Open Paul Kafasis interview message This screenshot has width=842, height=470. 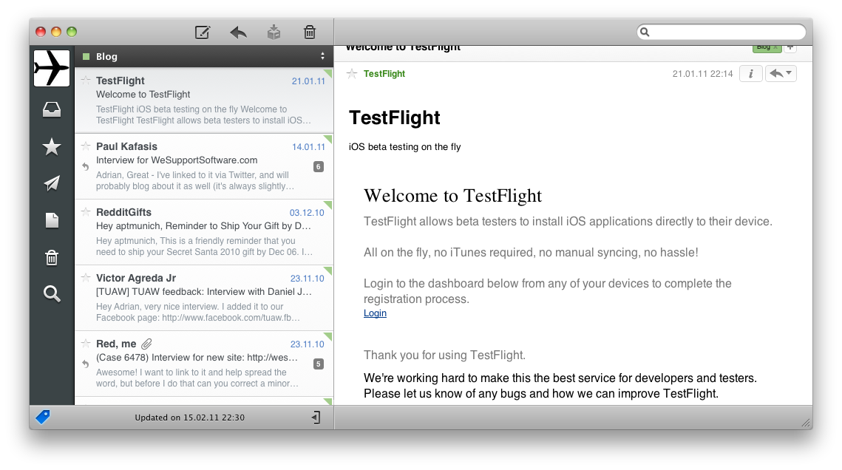click(204, 166)
